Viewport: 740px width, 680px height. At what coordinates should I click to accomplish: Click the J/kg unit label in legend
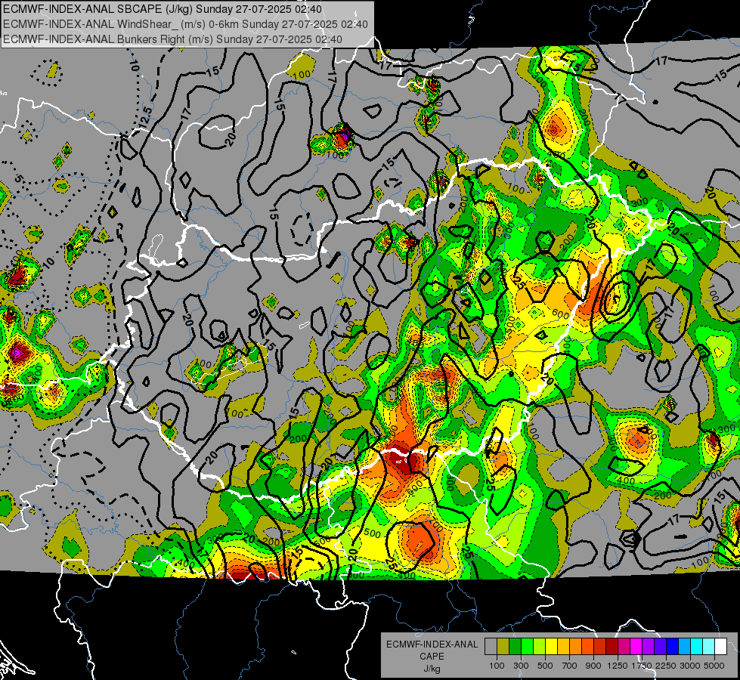click(x=432, y=669)
